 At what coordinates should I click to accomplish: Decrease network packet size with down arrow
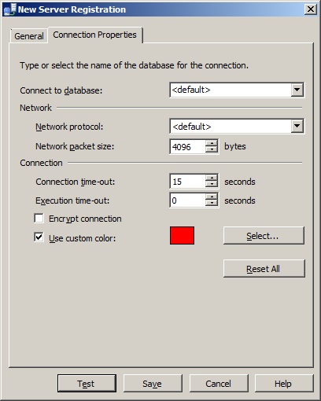pos(212,149)
